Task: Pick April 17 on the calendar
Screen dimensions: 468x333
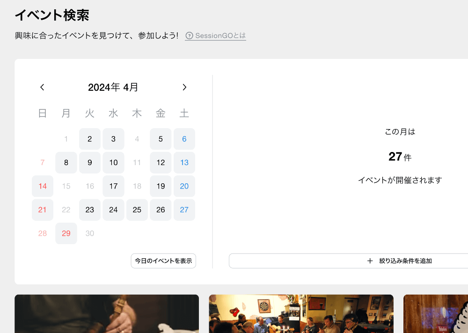Action: [113, 186]
